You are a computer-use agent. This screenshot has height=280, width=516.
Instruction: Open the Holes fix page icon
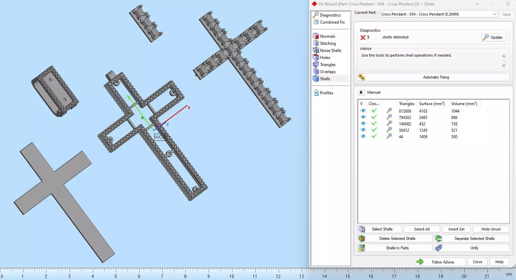(x=316, y=57)
